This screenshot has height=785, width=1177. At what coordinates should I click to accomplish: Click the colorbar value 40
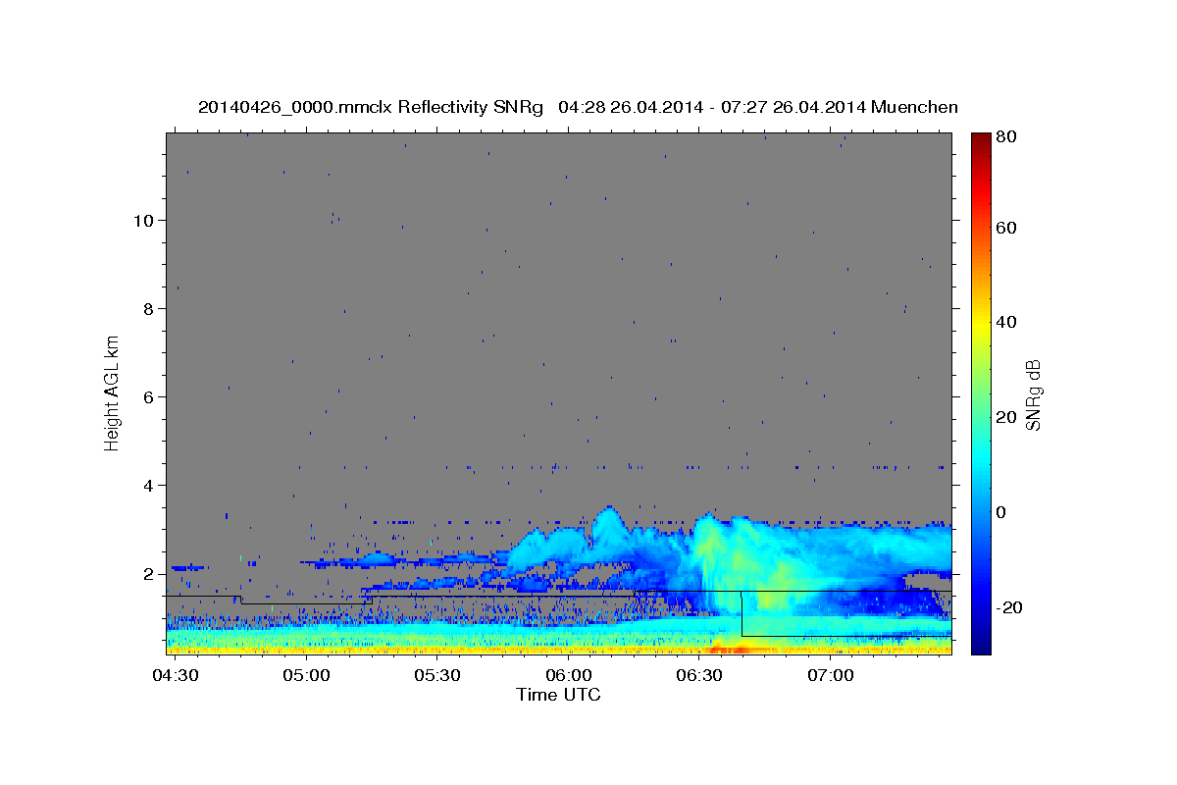(x=1005, y=322)
